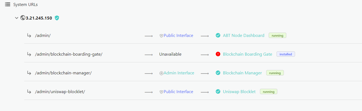
Task: Open the Blockchain Boarding Gate link
Action: tap(247, 54)
